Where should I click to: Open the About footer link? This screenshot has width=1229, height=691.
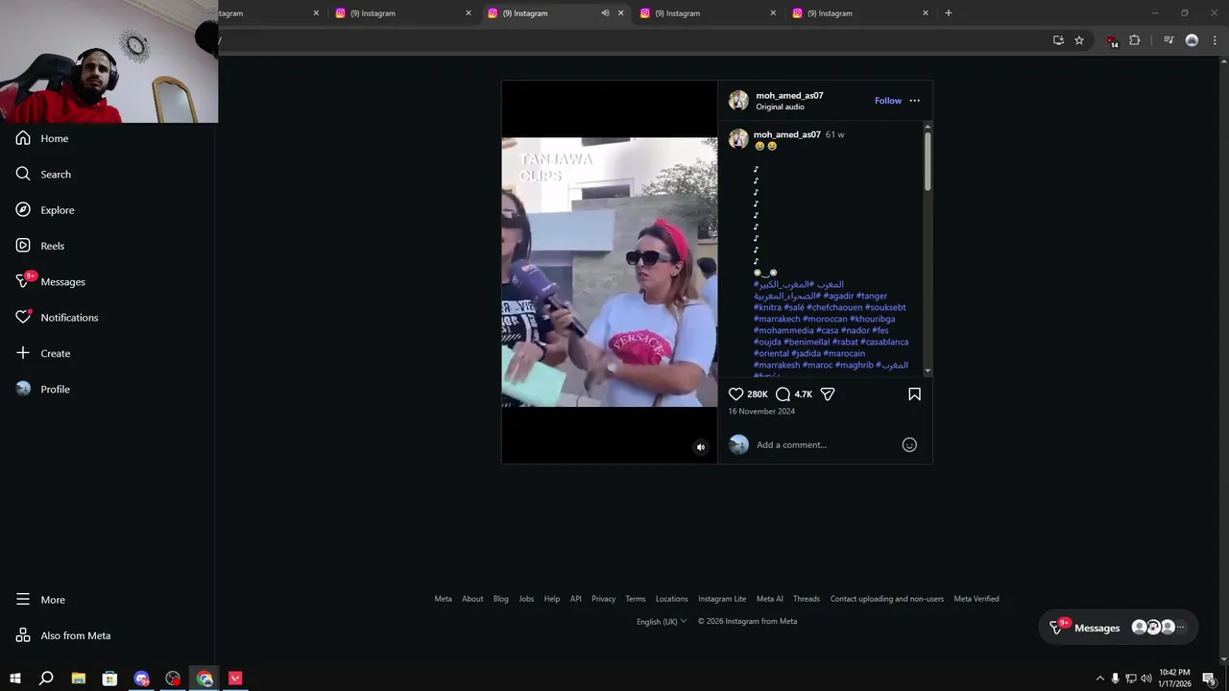click(472, 599)
